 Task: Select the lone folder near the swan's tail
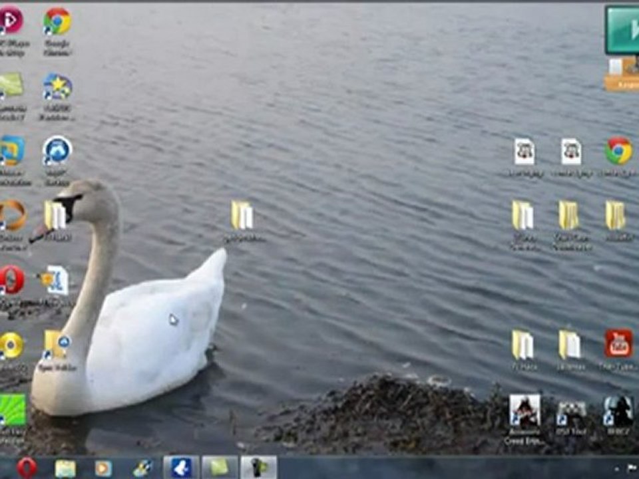[242, 216]
